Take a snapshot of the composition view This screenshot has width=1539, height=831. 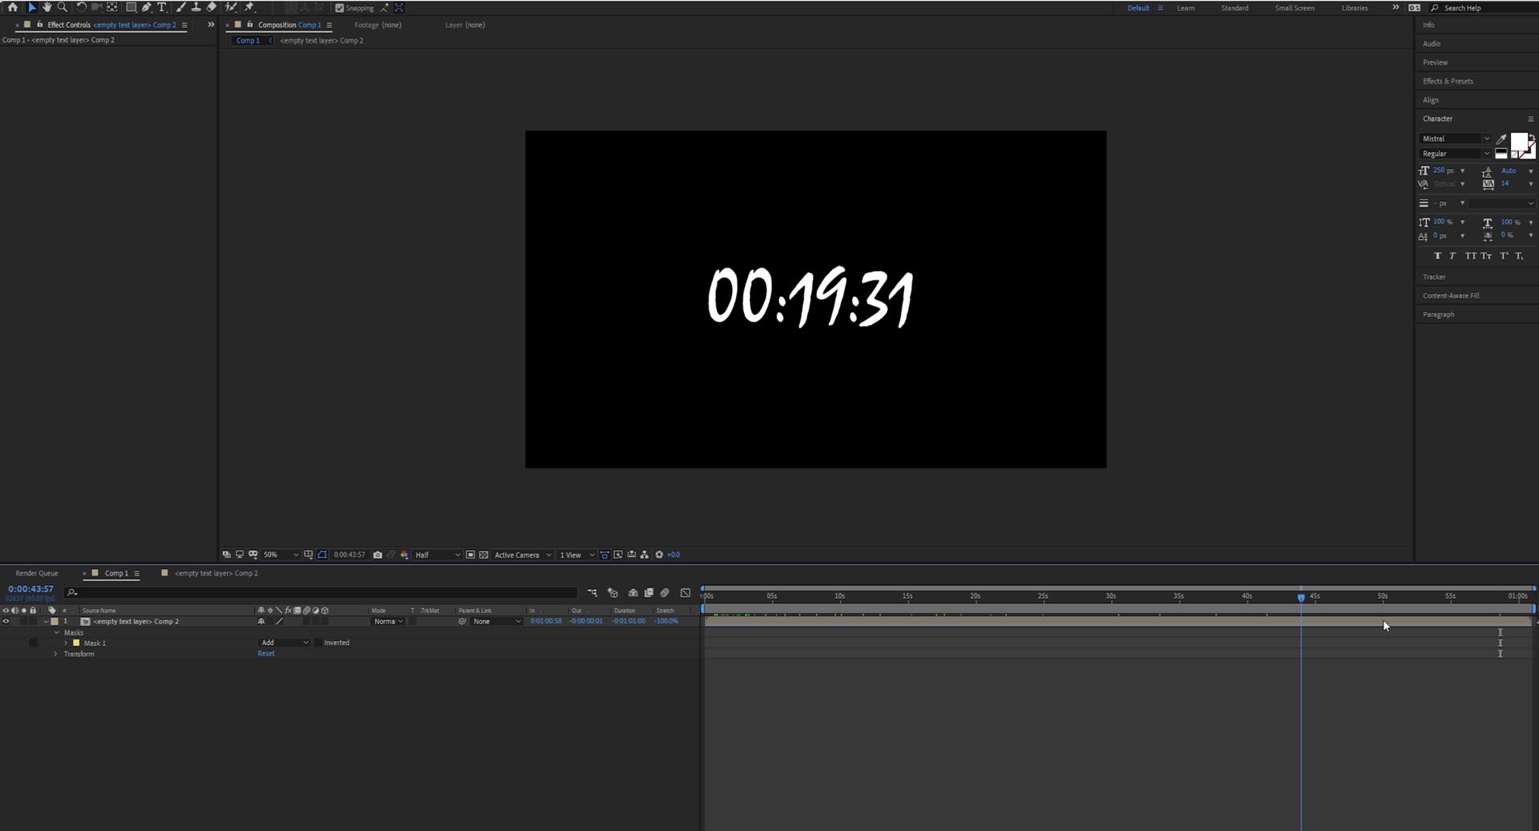pos(378,555)
